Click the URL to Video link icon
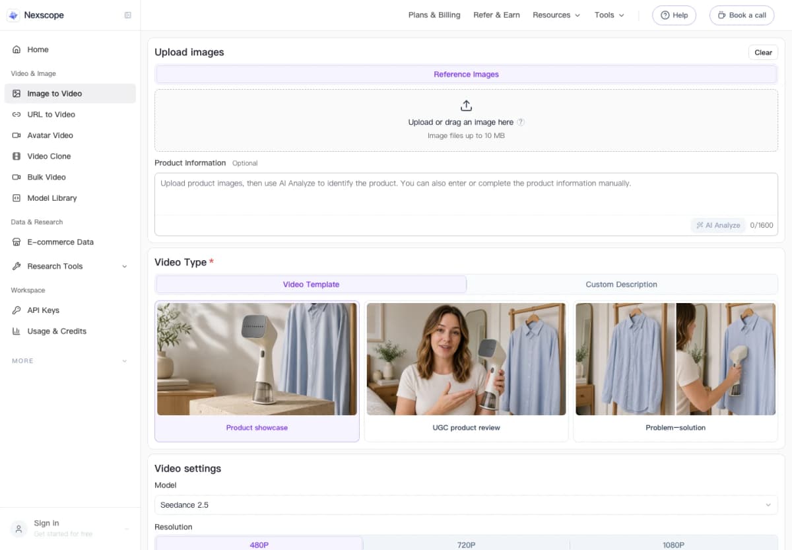 [16, 114]
